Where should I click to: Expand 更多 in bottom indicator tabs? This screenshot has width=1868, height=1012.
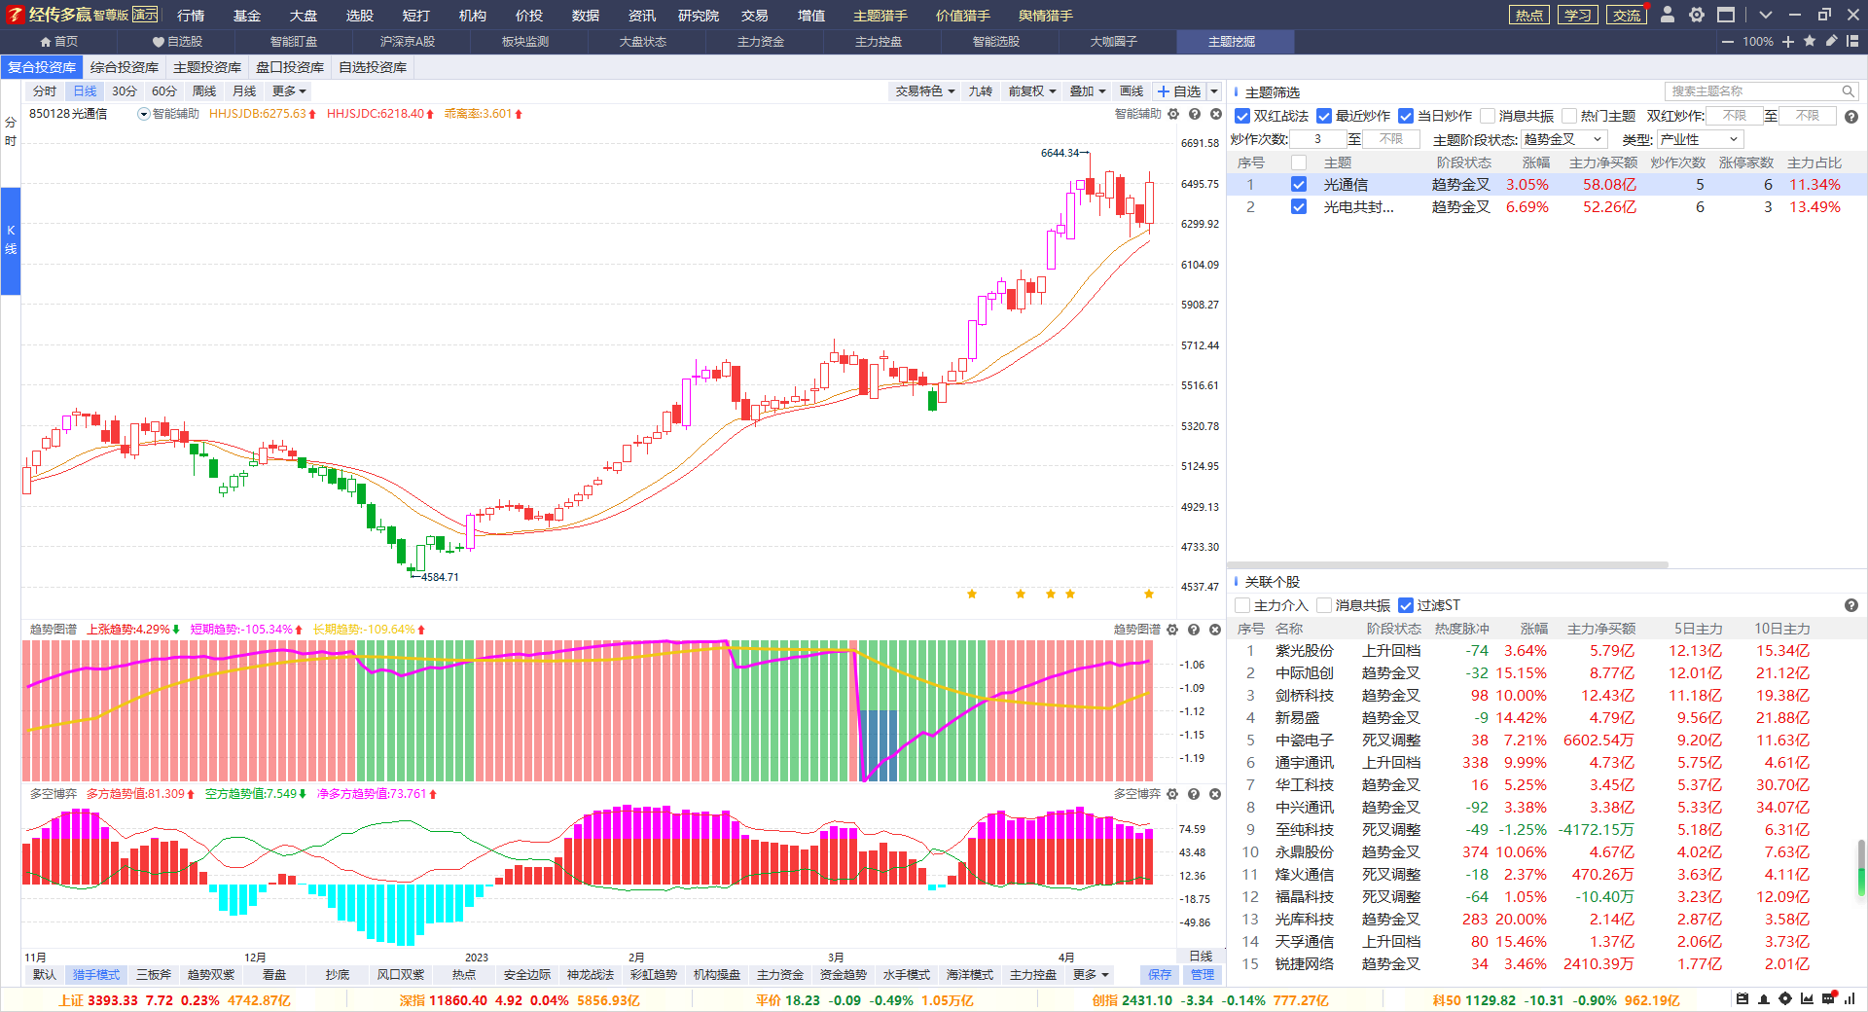1091,974
